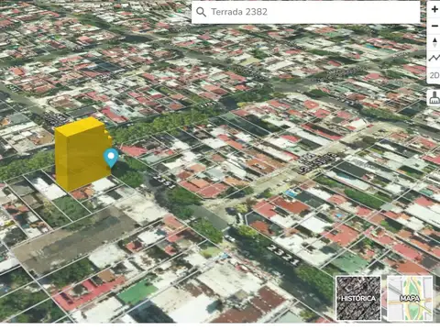Click the Terrada 2382 search field
This screenshot has width=440, height=330.
pos(305,12)
